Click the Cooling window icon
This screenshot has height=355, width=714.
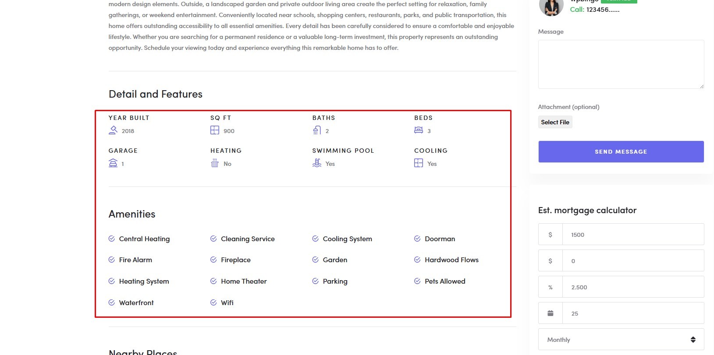click(x=419, y=163)
